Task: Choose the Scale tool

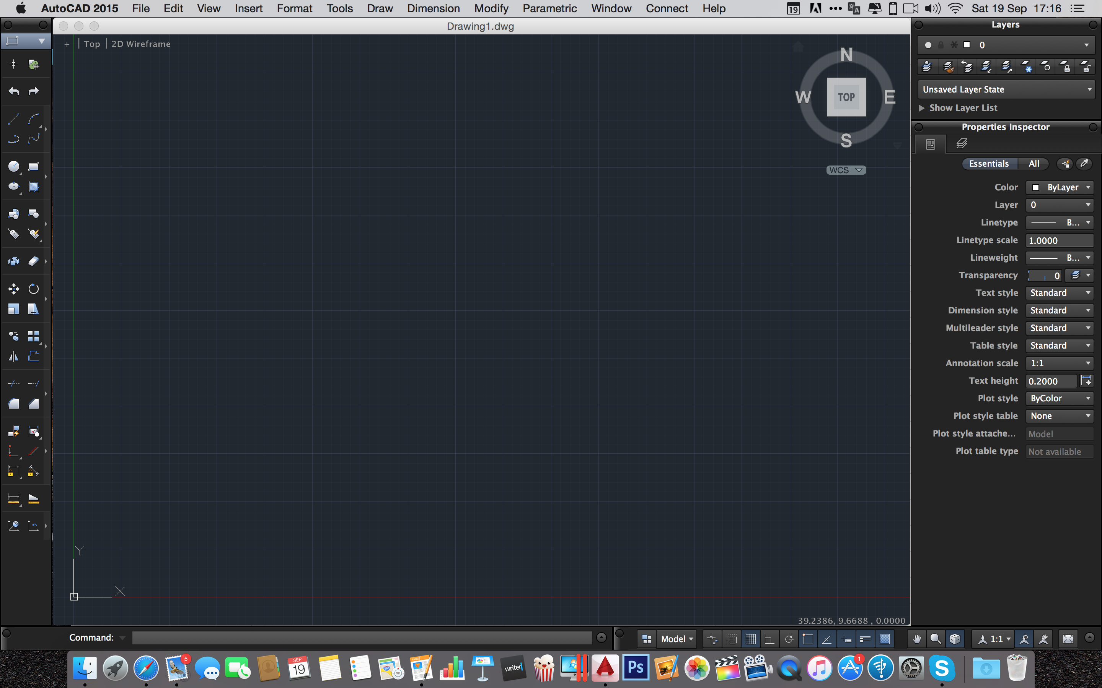Action: tap(14, 309)
